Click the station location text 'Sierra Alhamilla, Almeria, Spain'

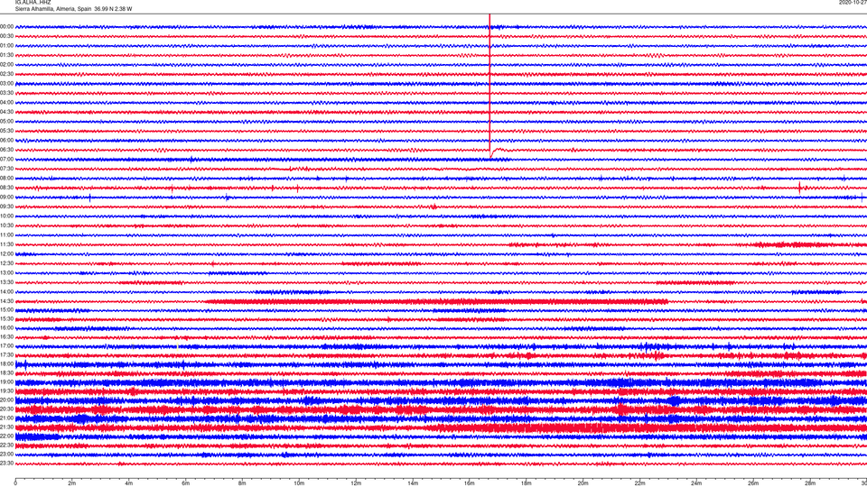click(53, 9)
